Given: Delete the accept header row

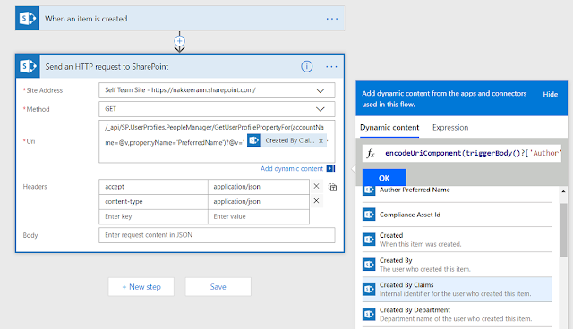Looking at the screenshot, I should click(x=316, y=186).
